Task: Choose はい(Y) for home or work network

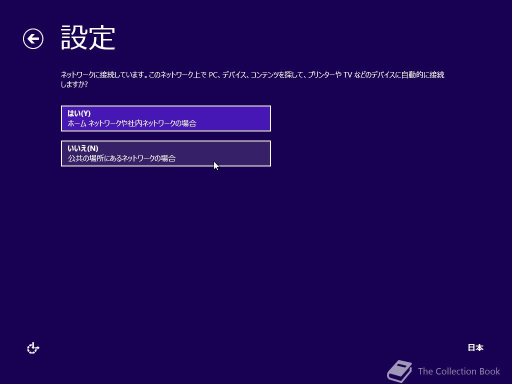Action: [166, 118]
